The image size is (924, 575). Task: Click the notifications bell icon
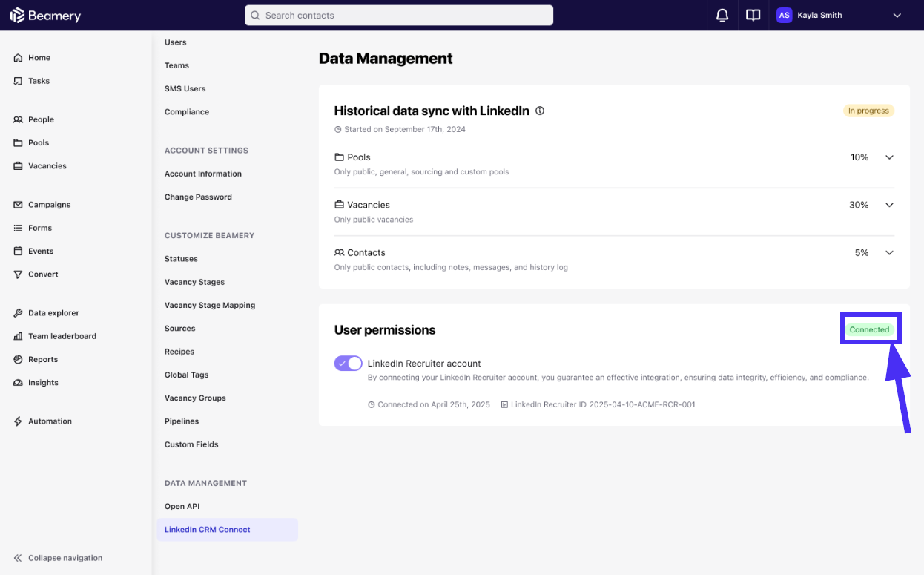tap(722, 16)
